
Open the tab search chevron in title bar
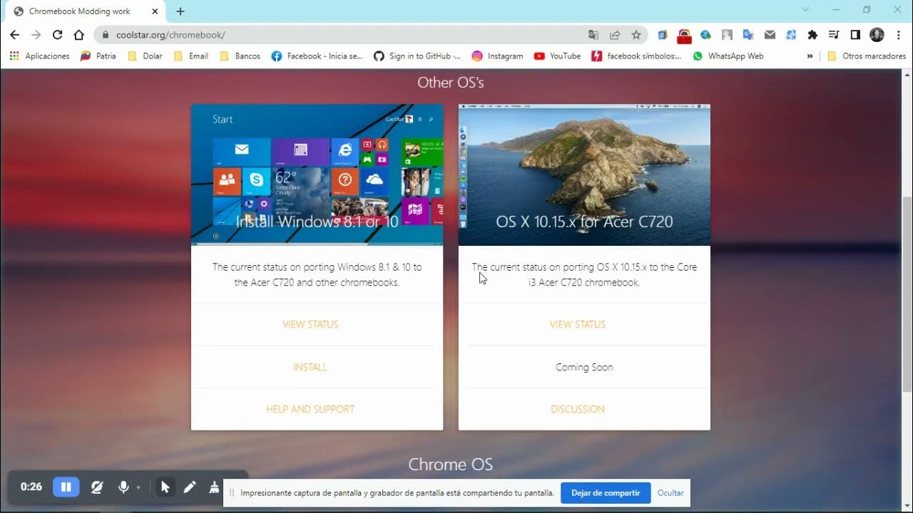pyautogui.click(x=805, y=10)
